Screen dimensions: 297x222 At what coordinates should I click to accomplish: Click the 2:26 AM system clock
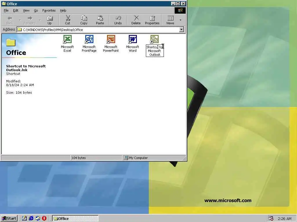(285, 219)
